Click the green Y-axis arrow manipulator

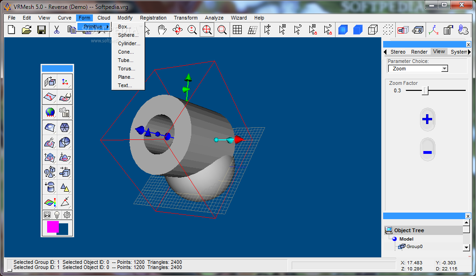tap(188, 77)
